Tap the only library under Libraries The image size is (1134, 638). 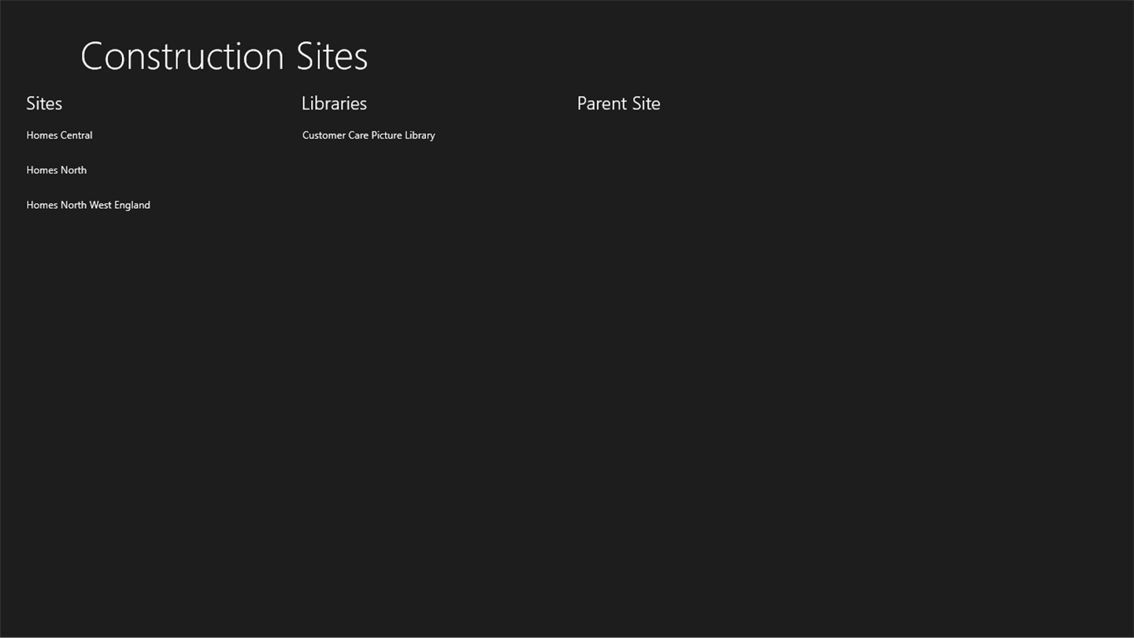pos(368,135)
